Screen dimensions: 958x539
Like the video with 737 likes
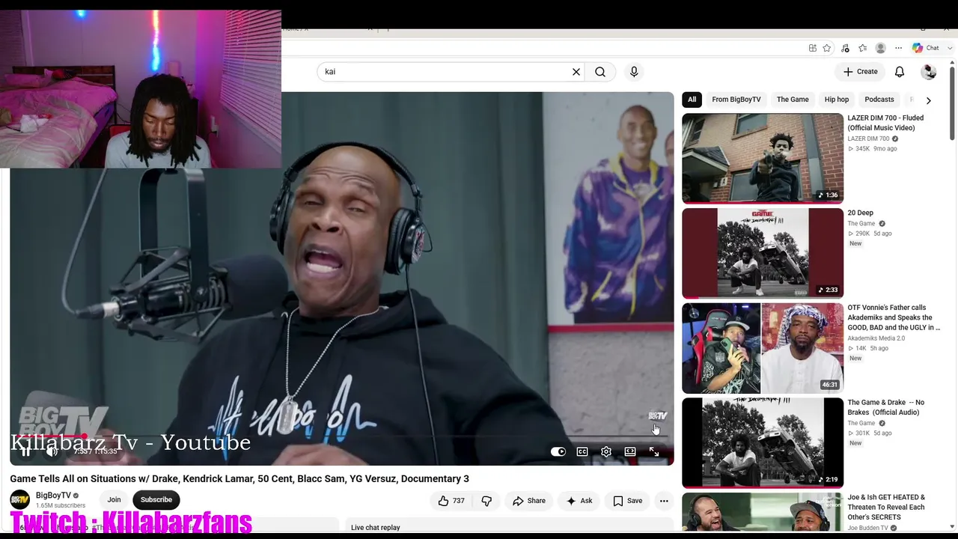(x=451, y=501)
